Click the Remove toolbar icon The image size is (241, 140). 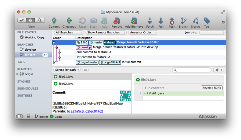pyautogui.click(x=117, y=21)
